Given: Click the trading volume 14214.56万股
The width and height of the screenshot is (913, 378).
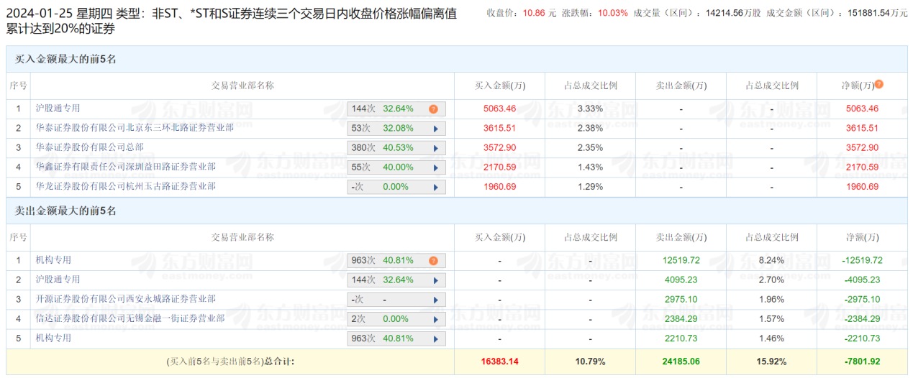Looking at the screenshot, I should click(x=732, y=13).
